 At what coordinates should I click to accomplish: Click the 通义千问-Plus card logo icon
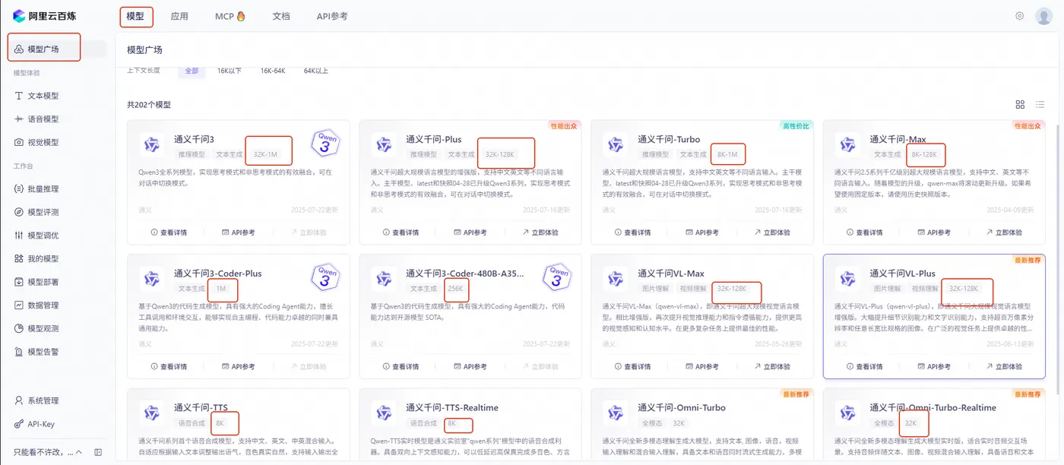click(x=384, y=144)
